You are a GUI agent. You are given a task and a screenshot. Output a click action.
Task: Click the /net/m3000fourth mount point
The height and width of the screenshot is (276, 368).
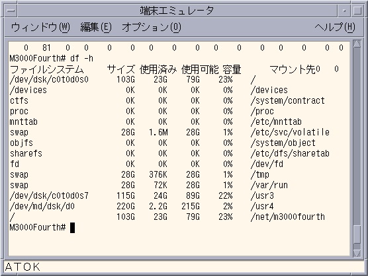[288, 217]
